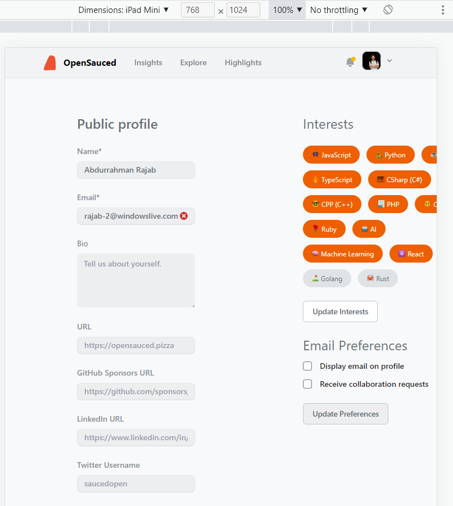The width and height of the screenshot is (453, 506).
Task: Select the React interest tag
Action: [411, 254]
